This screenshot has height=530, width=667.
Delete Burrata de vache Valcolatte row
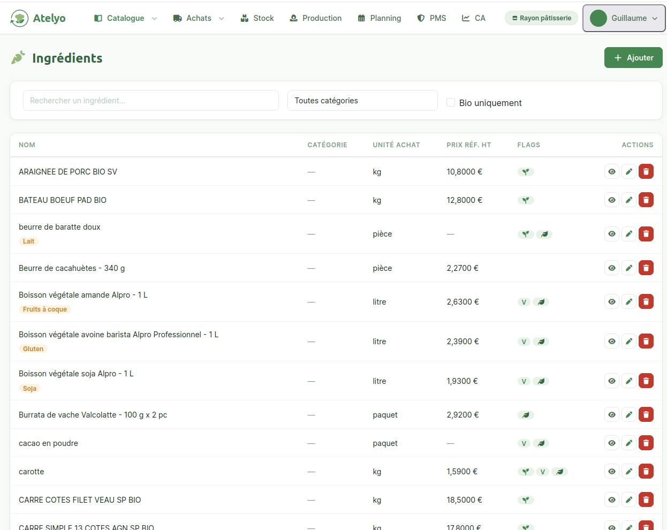click(646, 415)
